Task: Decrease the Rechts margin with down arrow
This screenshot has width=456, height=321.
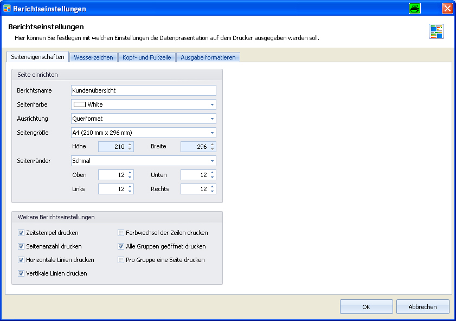Action: (x=213, y=192)
